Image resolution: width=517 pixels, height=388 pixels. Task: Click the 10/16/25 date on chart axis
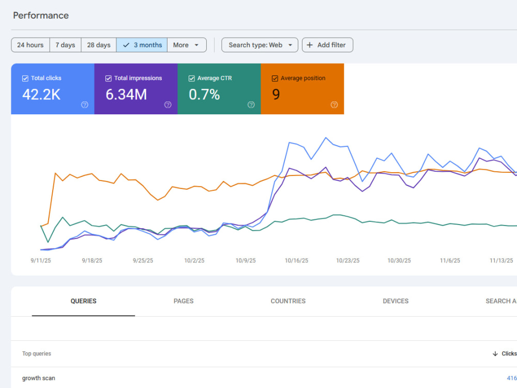coord(296,260)
